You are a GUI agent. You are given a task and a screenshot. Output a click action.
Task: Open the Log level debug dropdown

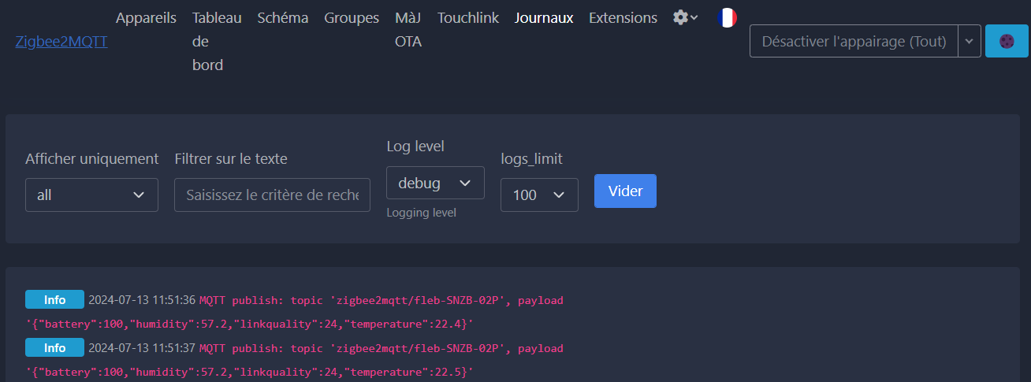435,183
